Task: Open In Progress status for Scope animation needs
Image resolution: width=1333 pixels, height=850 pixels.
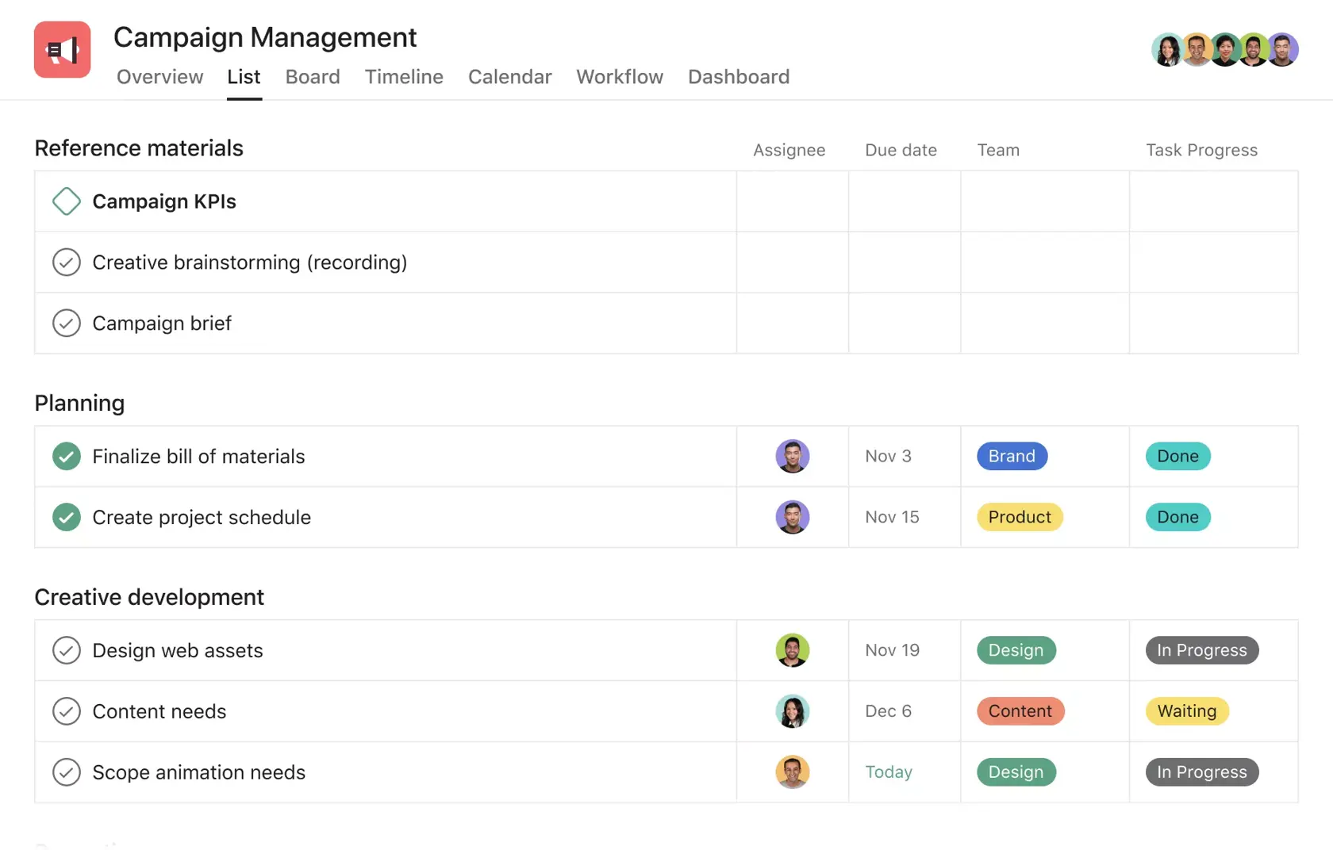Action: [1202, 772]
